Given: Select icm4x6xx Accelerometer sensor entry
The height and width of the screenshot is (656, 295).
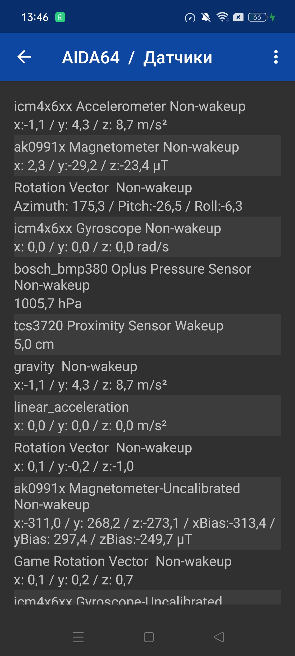Looking at the screenshot, I should (x=147, y=115).
